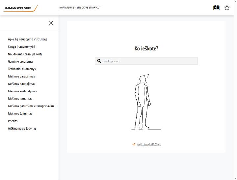Follow the Grįžti į myAMAZONE link
237x180 pixels.
[x=149, y=144]
